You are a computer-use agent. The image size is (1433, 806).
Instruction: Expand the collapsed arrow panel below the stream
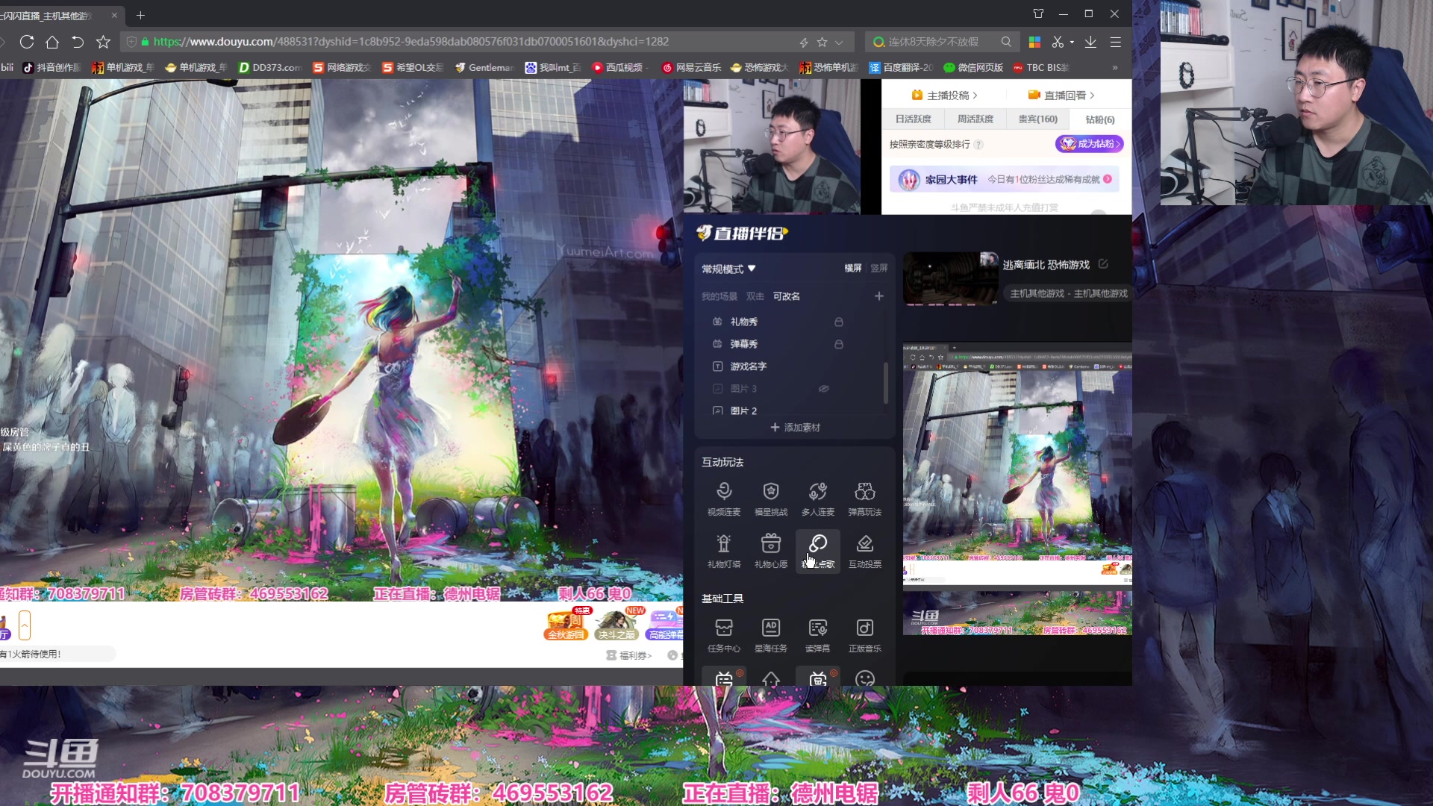[x=25, y=625]
